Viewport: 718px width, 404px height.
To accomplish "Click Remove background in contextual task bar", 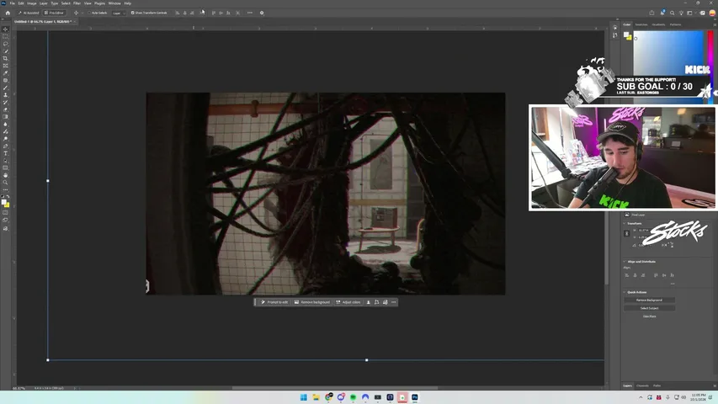I will click(311, 302).
